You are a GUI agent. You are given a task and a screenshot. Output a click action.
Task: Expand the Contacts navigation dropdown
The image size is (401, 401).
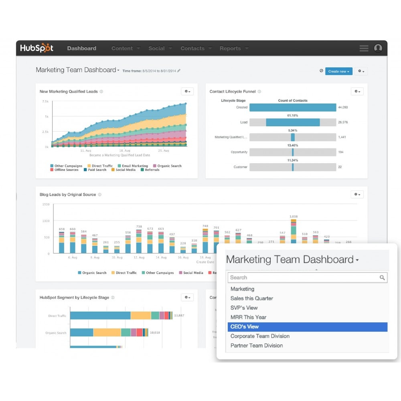196,48
